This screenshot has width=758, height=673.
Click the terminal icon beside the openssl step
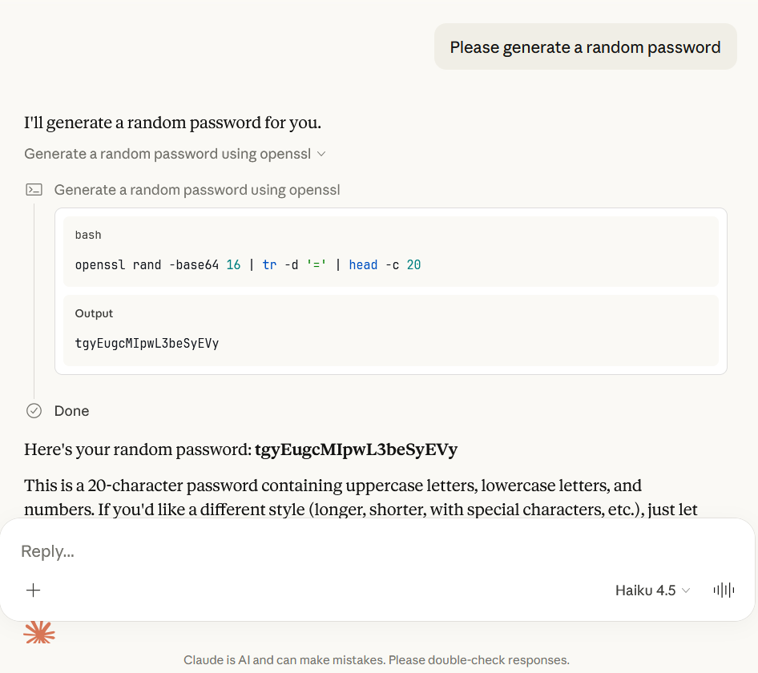(x=34, y=190)
